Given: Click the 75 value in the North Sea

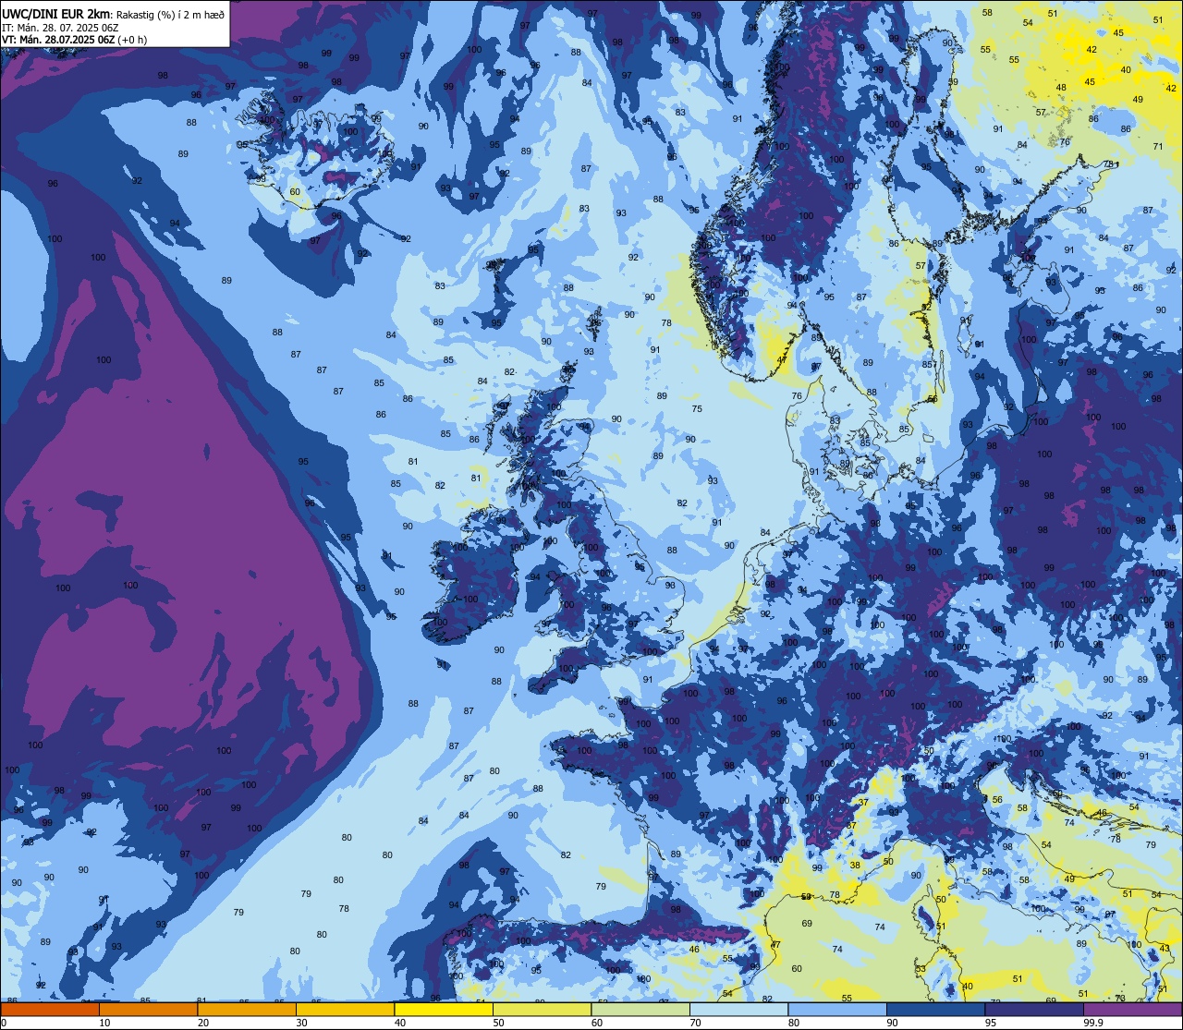Looking at the screenshot, I should click(x=697, y=409).
